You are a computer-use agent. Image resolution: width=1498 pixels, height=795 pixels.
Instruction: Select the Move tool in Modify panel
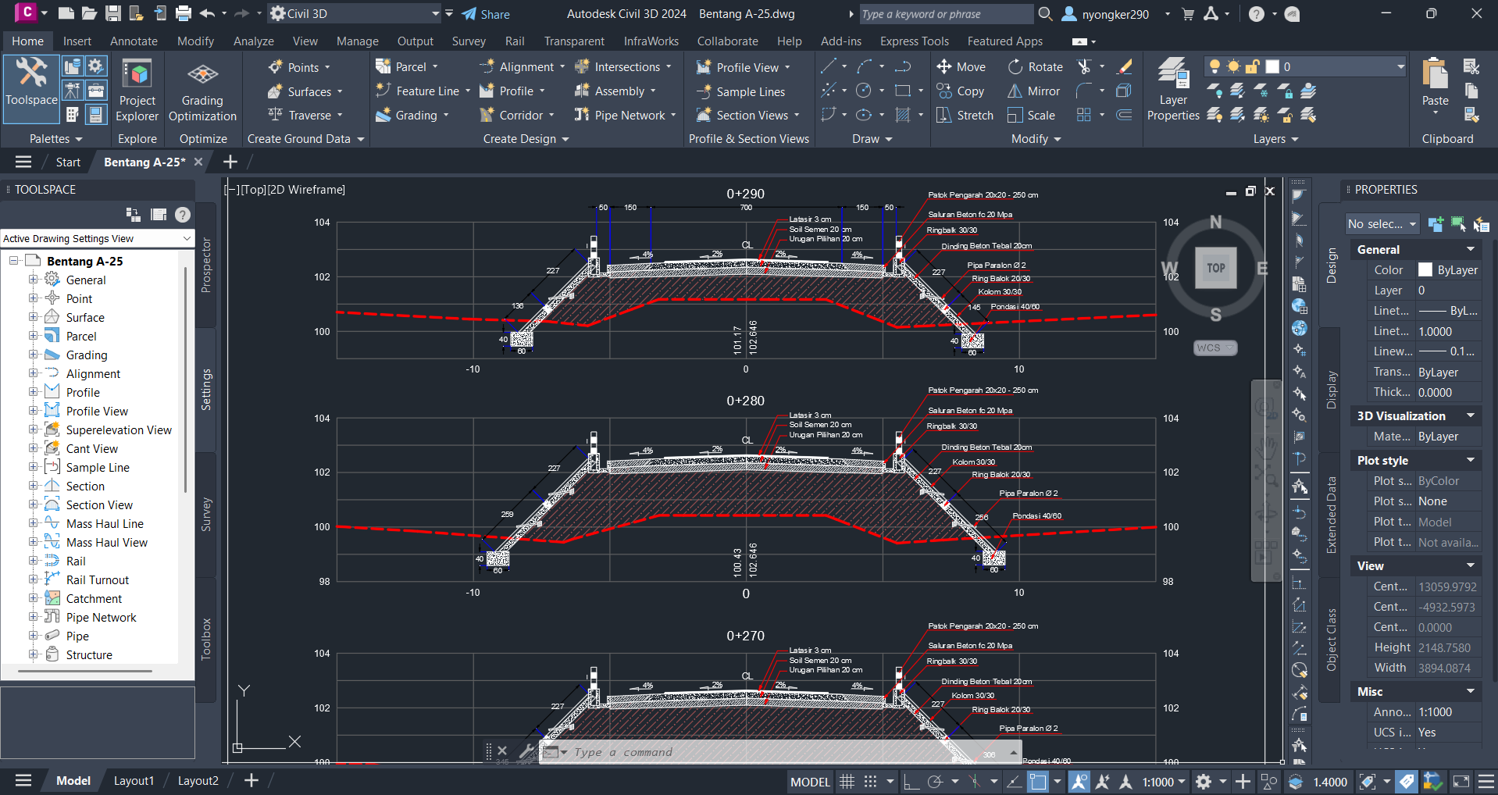[961, 67]
